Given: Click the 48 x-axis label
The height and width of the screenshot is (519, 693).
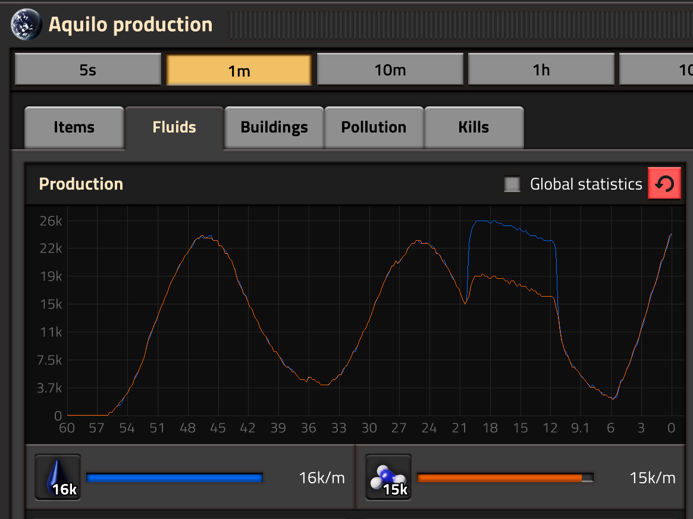Looking at the screenshot, I should click(187, 427).
